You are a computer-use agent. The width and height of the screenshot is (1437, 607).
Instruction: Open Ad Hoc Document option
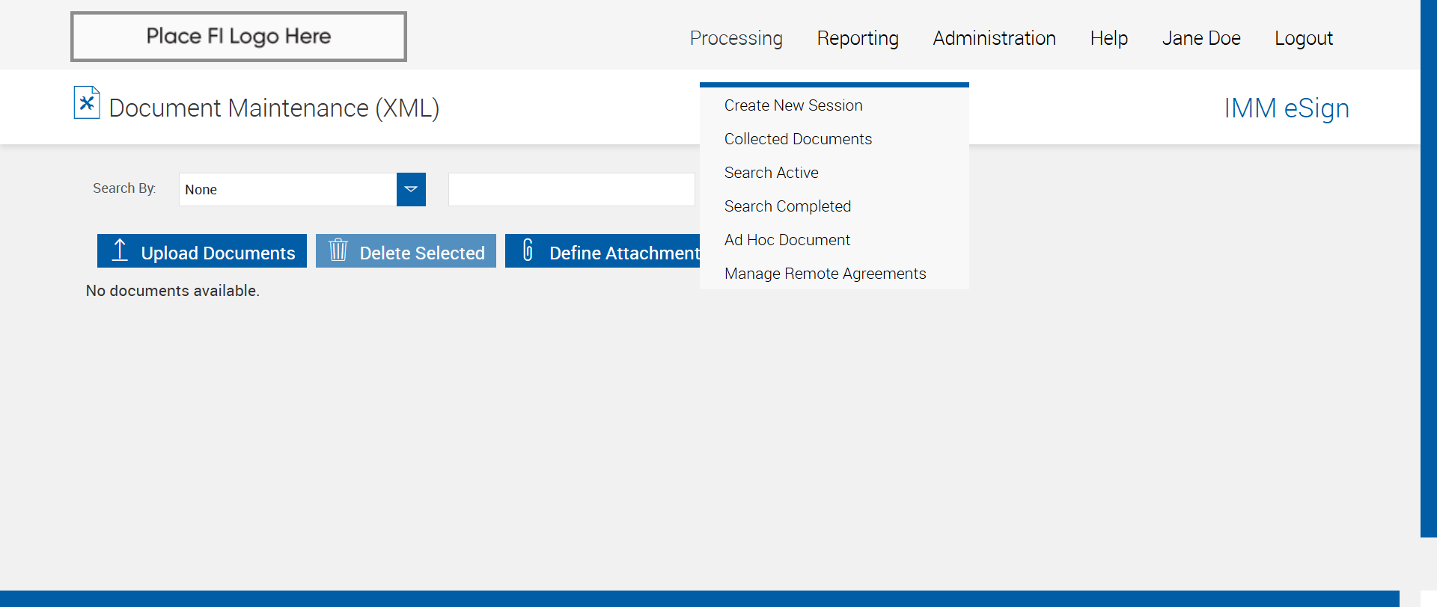[787, 240]
